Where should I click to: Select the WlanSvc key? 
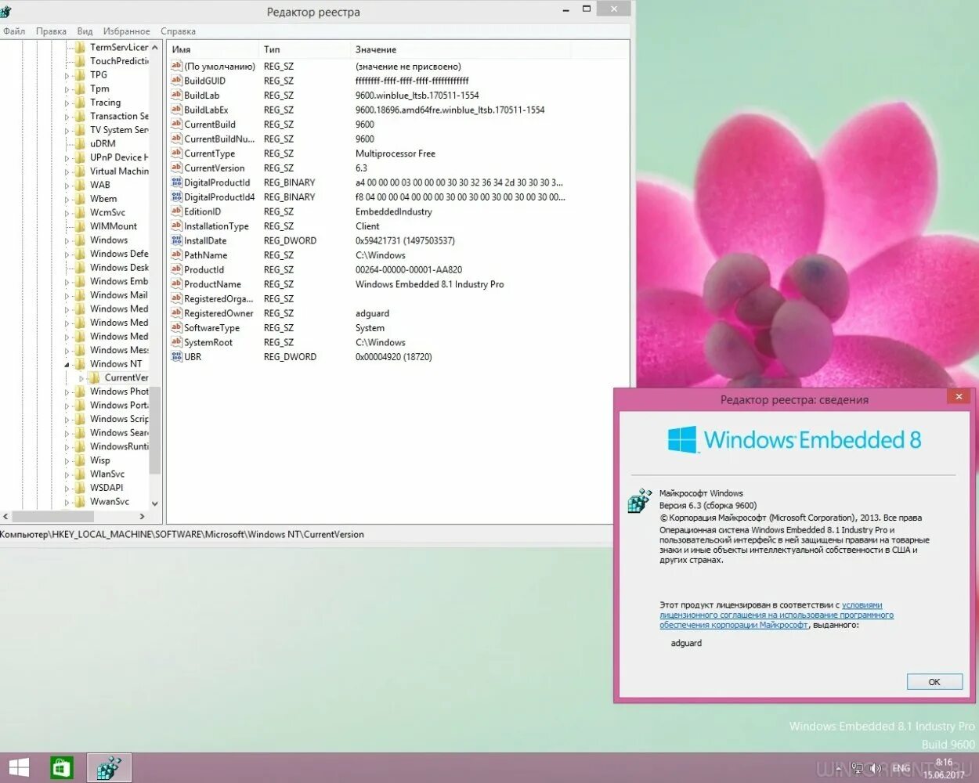(x=107, y=474)
